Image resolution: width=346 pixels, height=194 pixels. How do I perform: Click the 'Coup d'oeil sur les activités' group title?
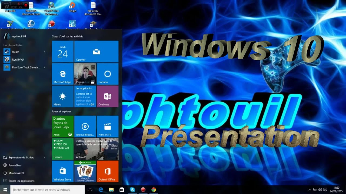[67, 36]
